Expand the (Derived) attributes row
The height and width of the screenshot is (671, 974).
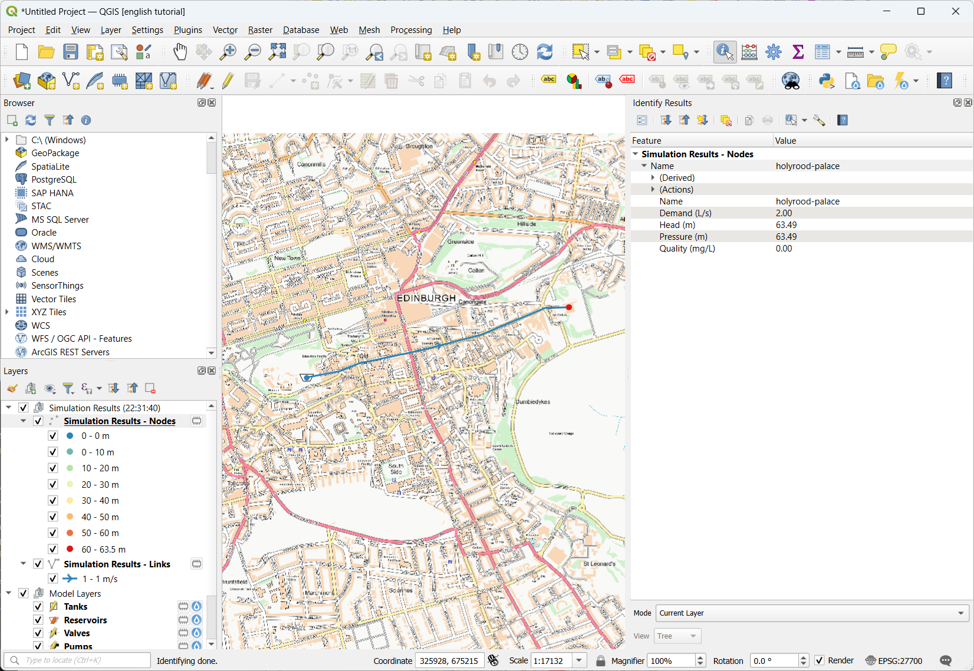653,178
